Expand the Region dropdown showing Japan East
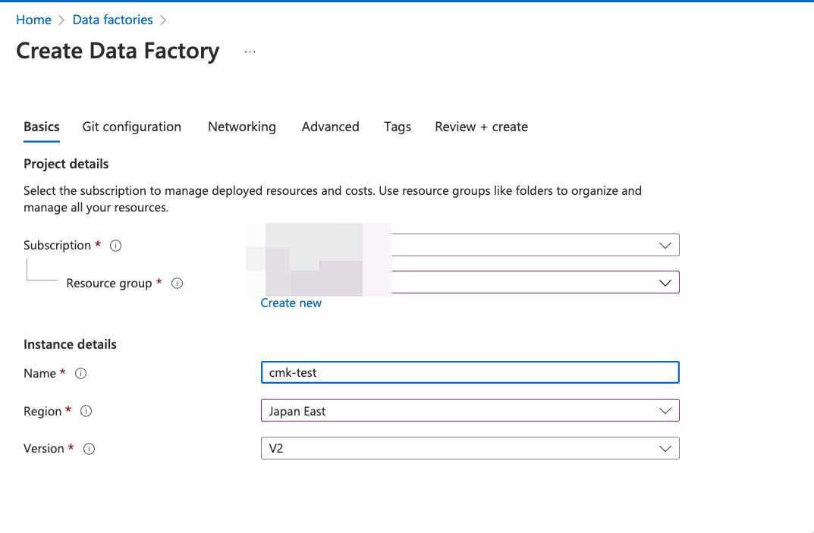Screen dimensions: 814x533 665,410
